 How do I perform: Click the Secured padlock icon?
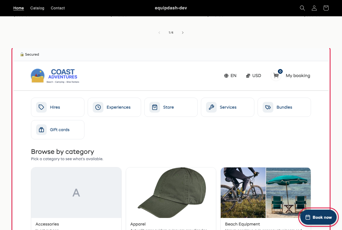point(22,54)
